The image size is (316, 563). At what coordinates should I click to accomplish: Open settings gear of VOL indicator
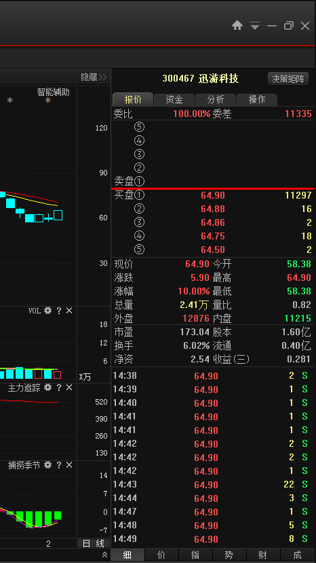pyautogui.click(x=47, y=311)
